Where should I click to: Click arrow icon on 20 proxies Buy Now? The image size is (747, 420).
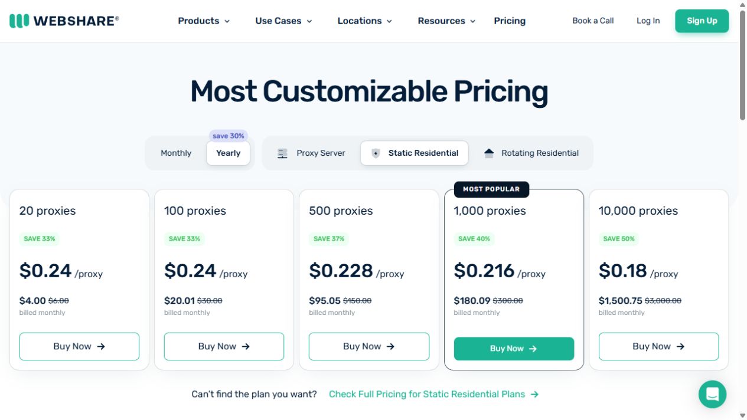pyautogui.click(x=101, y=347)
